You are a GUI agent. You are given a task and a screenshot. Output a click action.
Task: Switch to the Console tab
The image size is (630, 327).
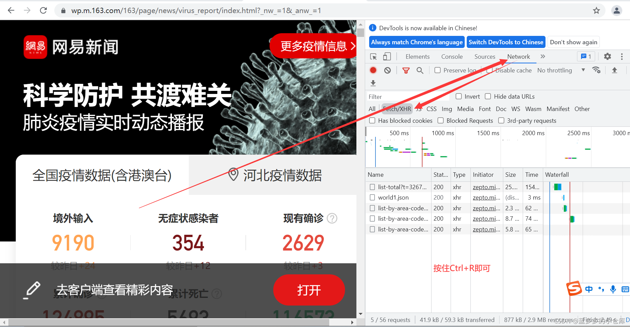point(452,57)
